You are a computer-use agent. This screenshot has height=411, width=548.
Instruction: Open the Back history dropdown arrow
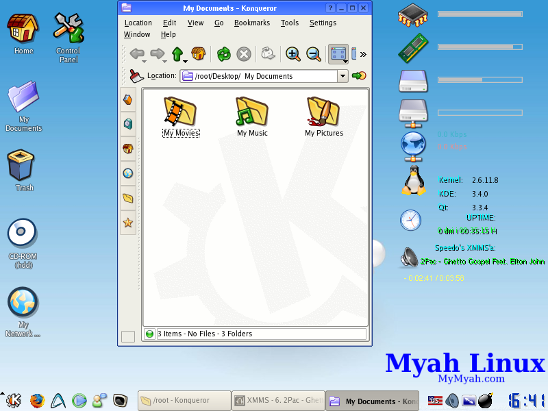[x=144, y=62]
